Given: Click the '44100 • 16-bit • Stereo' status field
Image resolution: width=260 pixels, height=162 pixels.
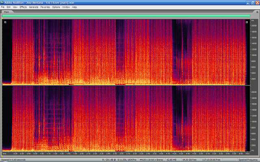Looking at the screenshot, I should point(151,160).
